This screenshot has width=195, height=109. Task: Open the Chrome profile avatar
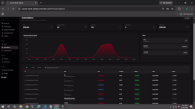187,9
